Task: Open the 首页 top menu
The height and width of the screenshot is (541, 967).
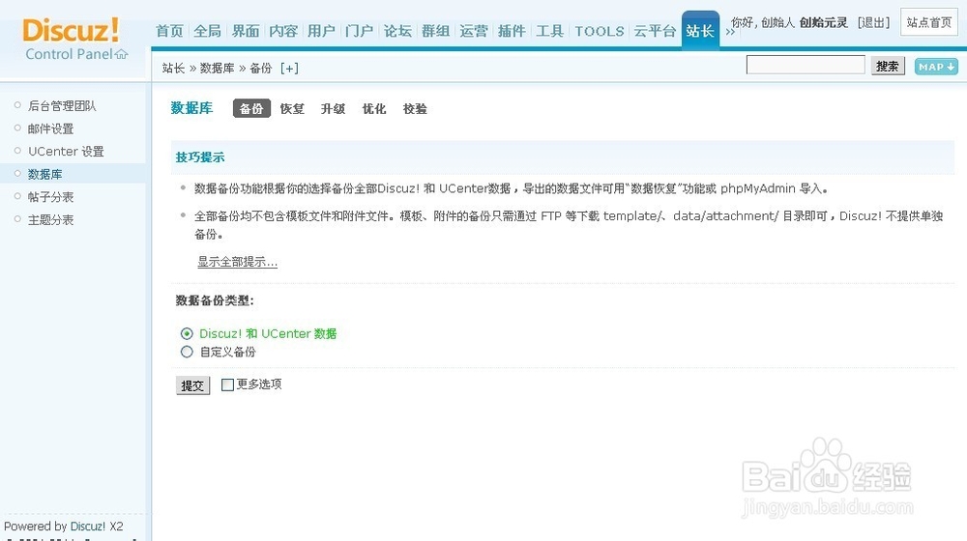Action: (169, 31)
